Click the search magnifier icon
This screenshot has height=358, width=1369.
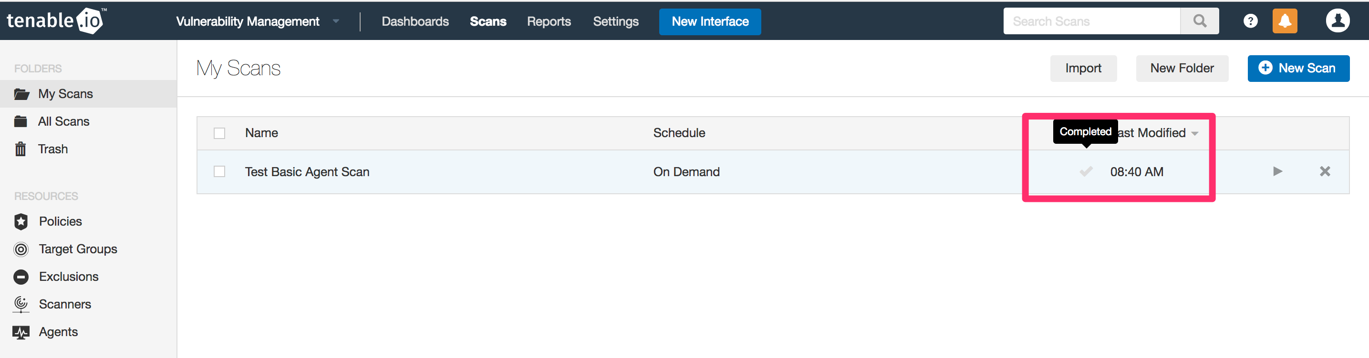pyautogui.click(x=1200, y=21)
